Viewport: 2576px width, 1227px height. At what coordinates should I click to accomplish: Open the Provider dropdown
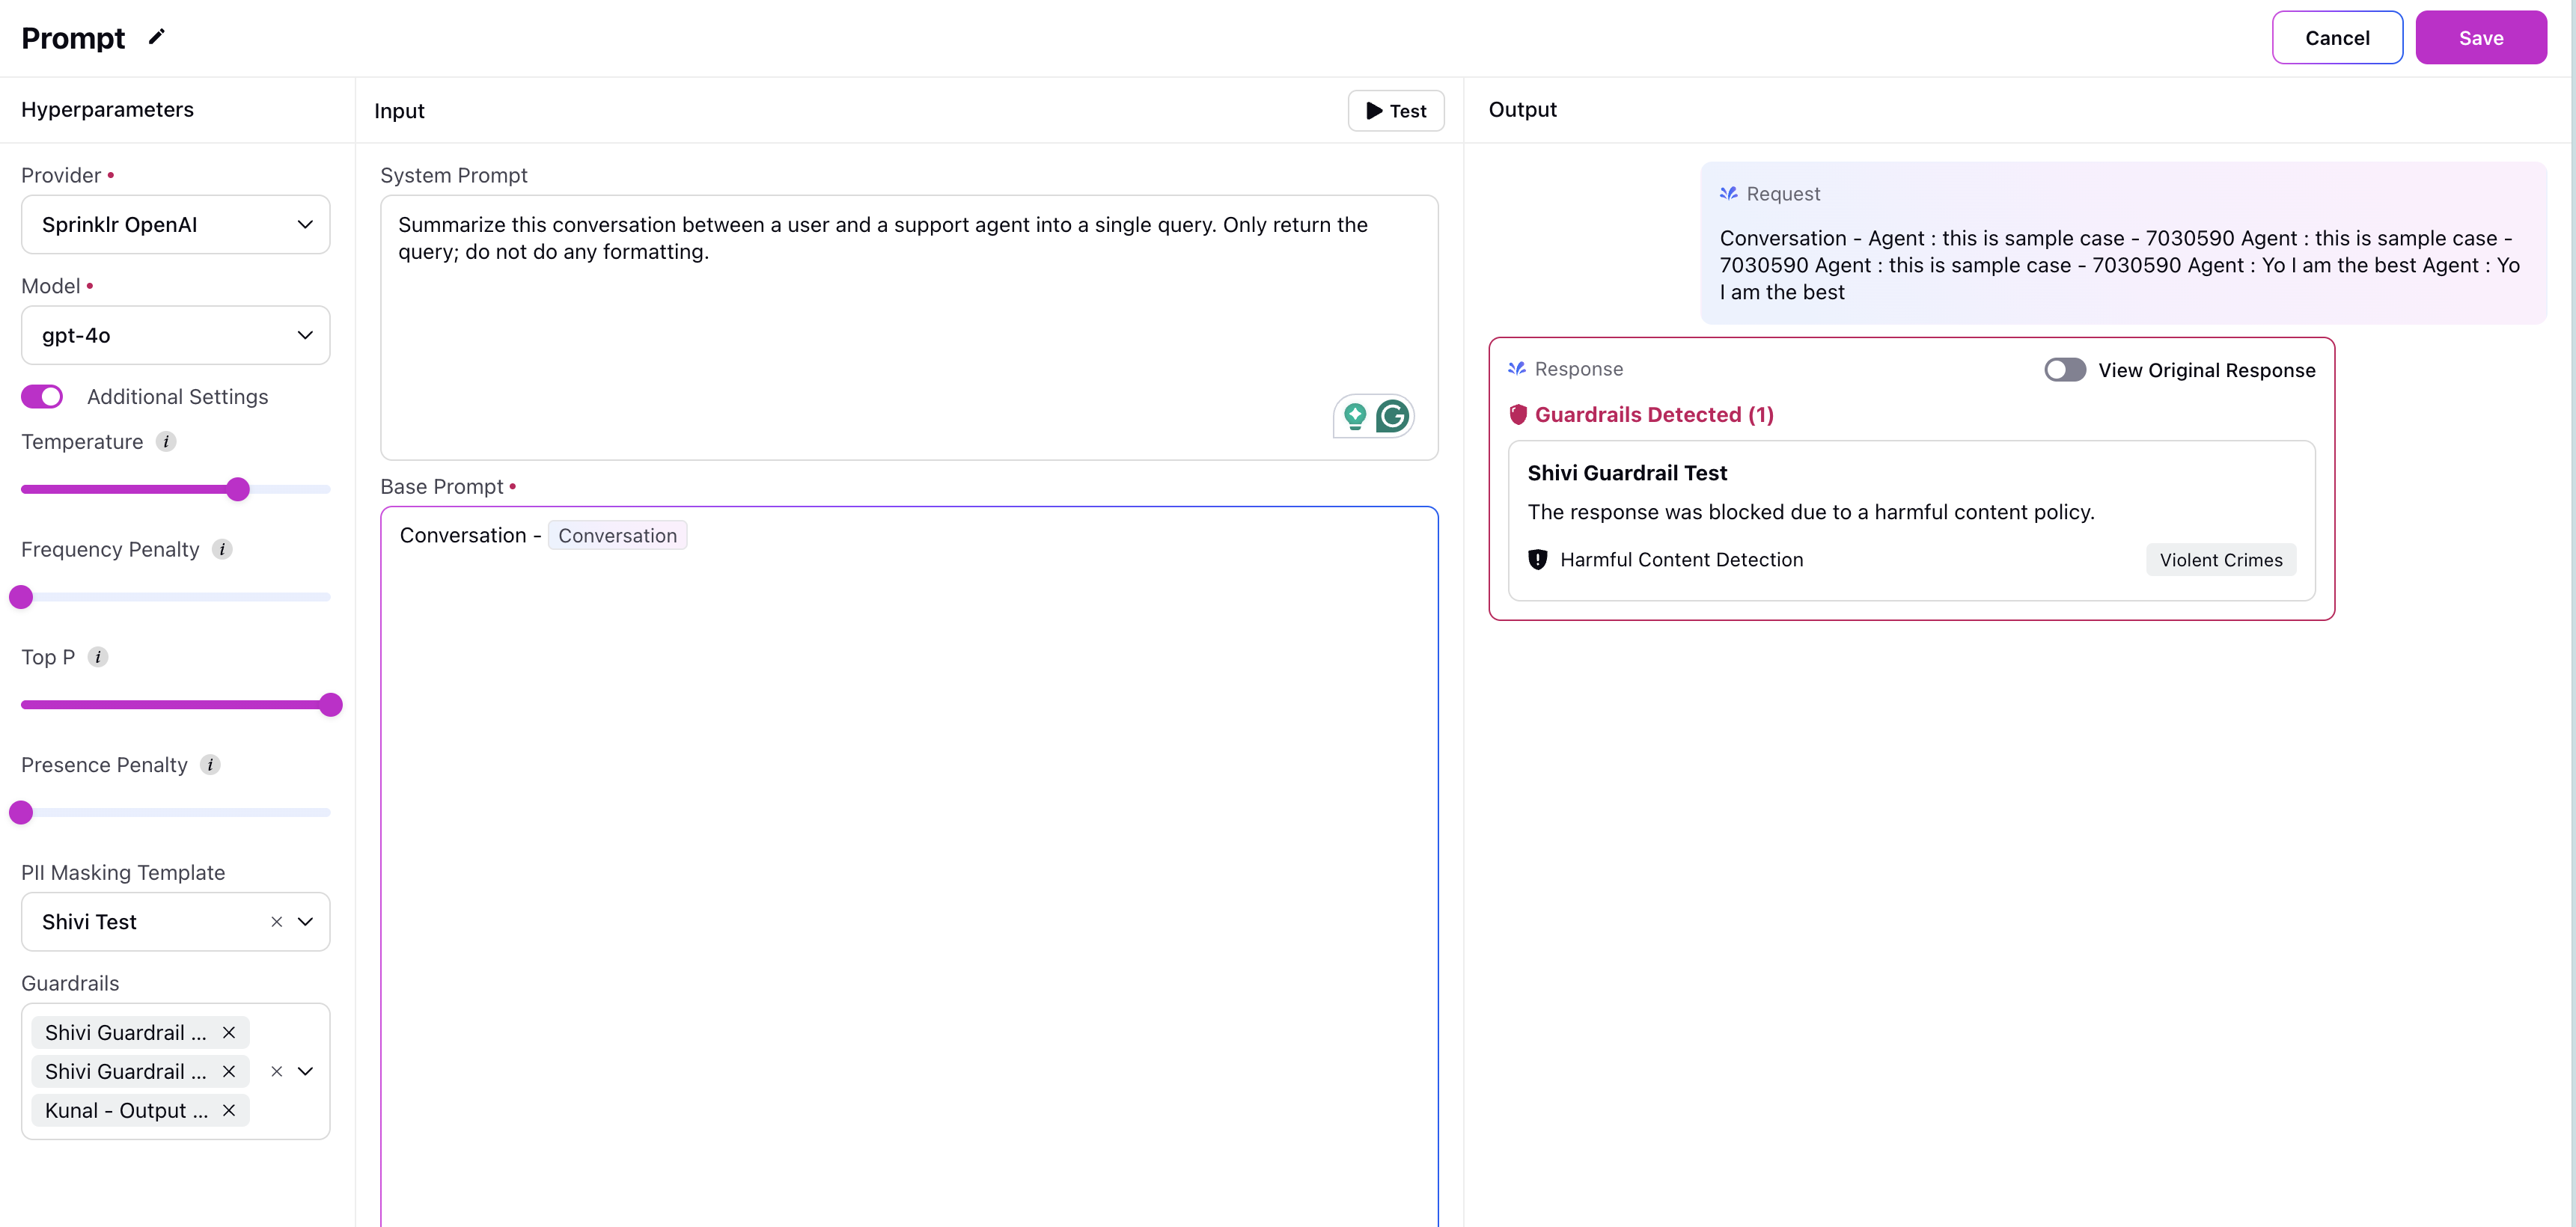pyautogui.click(x=175, y=225)
